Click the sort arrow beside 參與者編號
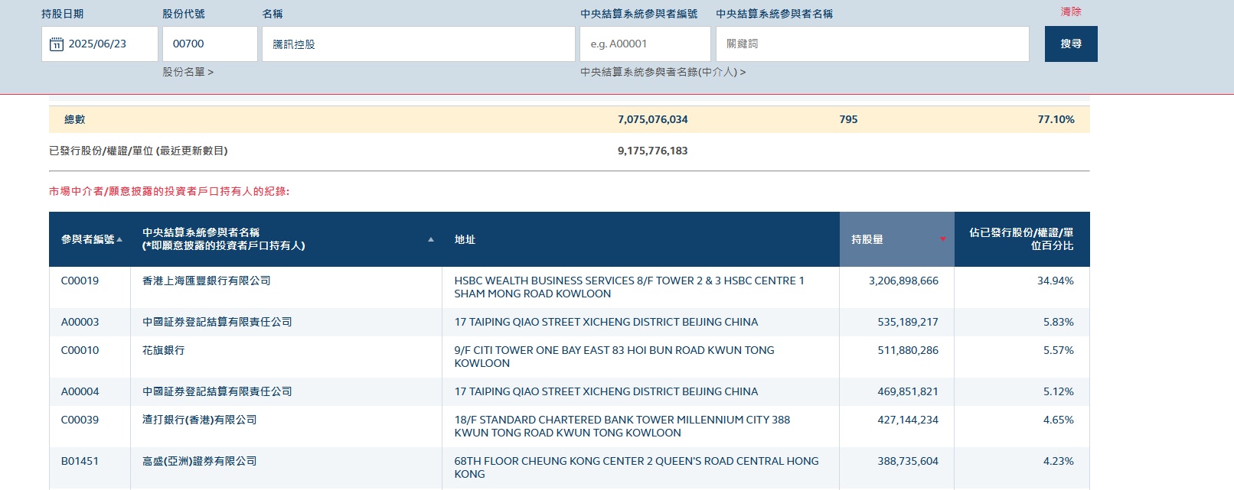 (119, 239)
